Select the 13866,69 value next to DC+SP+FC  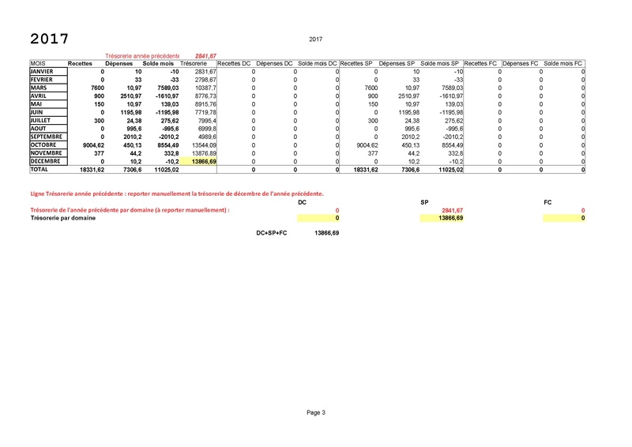(326, 235)
